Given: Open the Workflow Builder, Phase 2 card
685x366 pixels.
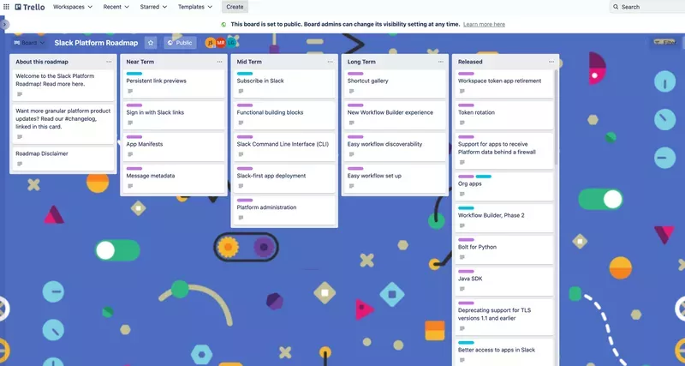Looking at the screenshot, I should pos(504,219).
